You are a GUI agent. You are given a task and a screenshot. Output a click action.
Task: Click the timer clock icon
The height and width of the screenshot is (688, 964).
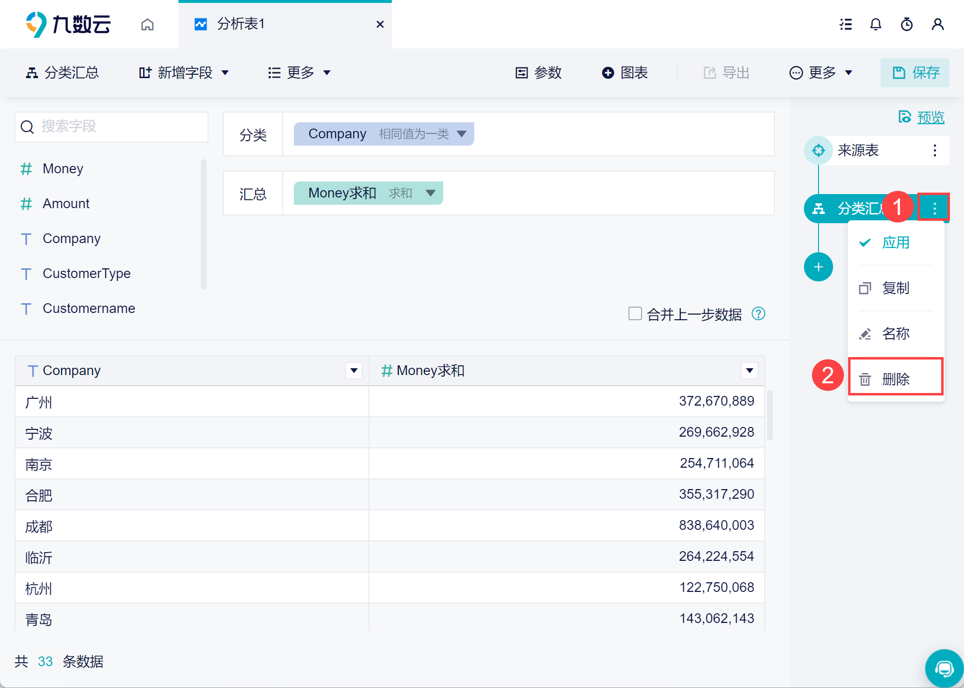906,24
